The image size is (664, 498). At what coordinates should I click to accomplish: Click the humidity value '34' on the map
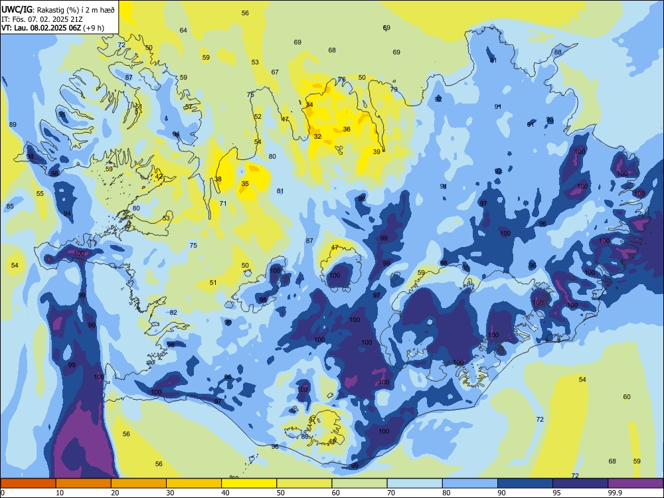tap(309, 105)
